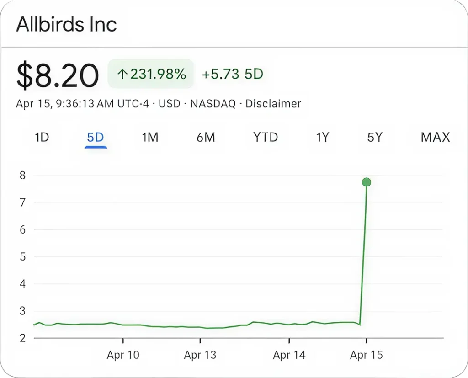This screenshot has width=468, height=378.
Task: Click the +5.73 5D change text
Action: 233,74
